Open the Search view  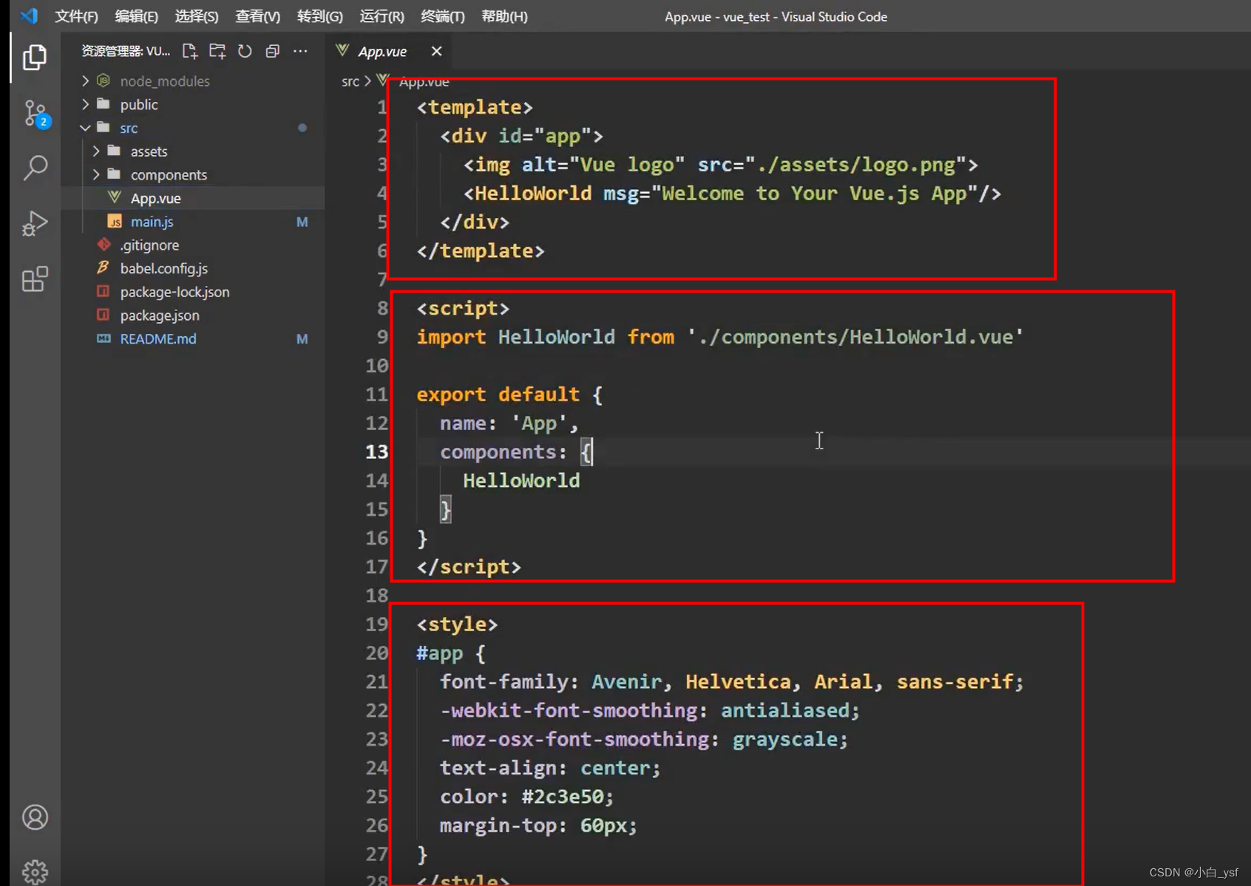(x=35, y=168)
